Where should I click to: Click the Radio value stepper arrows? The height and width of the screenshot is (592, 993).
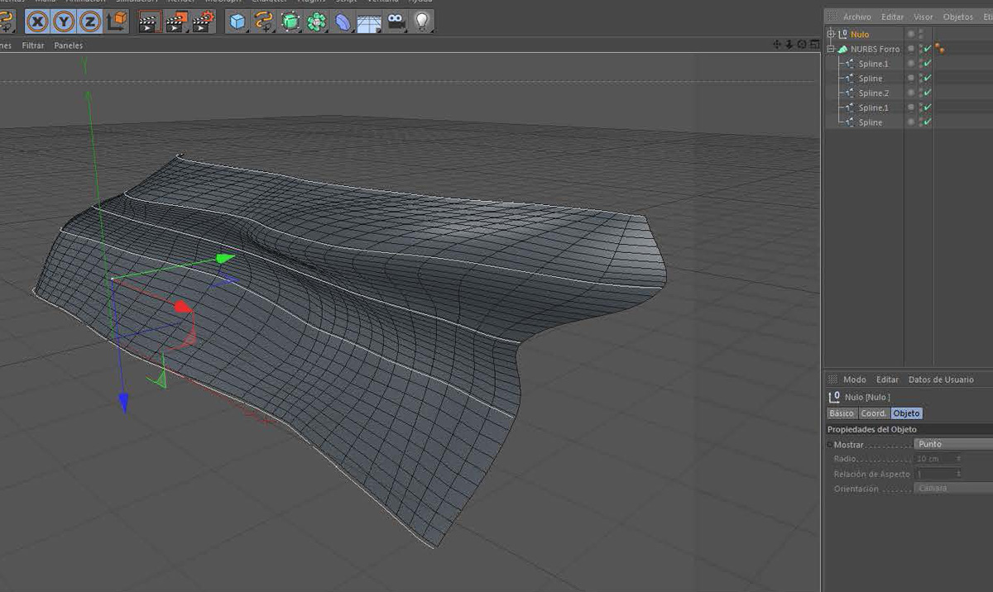click(x=959, y=459)
